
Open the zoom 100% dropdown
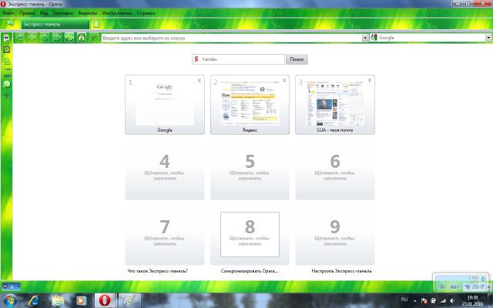(x=475, y=286)
